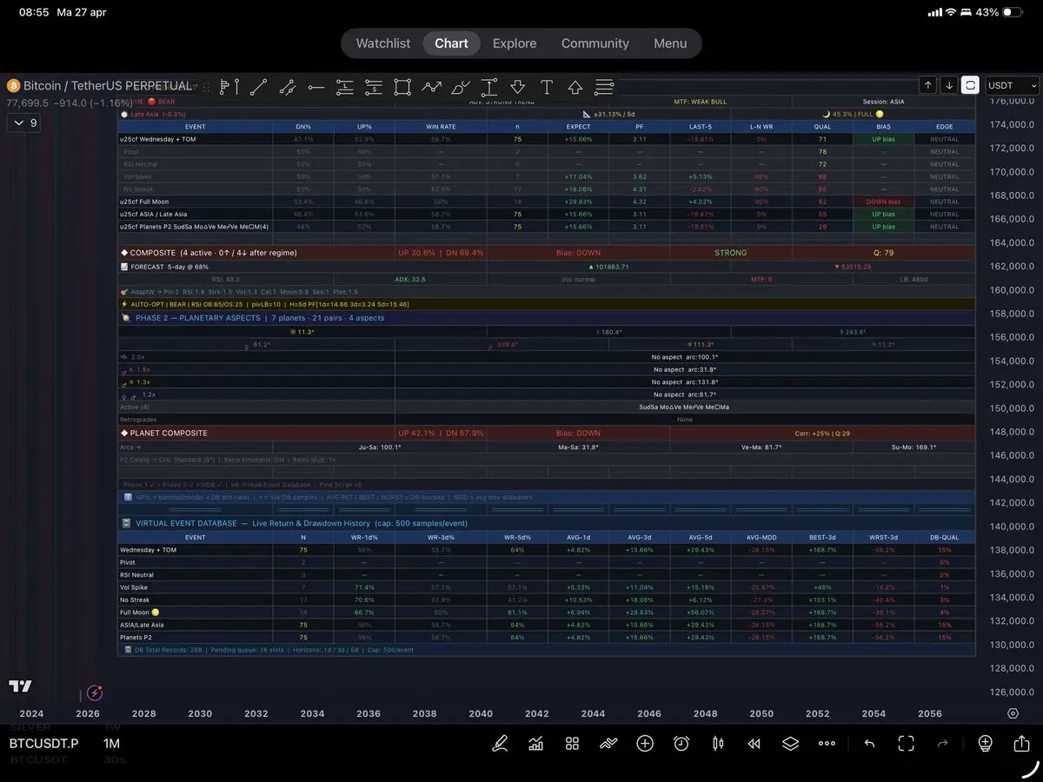
Task: Open the indicators chart icon
Action: [536, 744]
